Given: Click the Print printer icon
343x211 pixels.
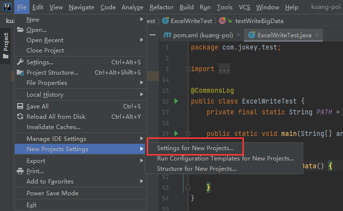Looking at the screenshot, I should pyautogui.click(x=20, y=171).
